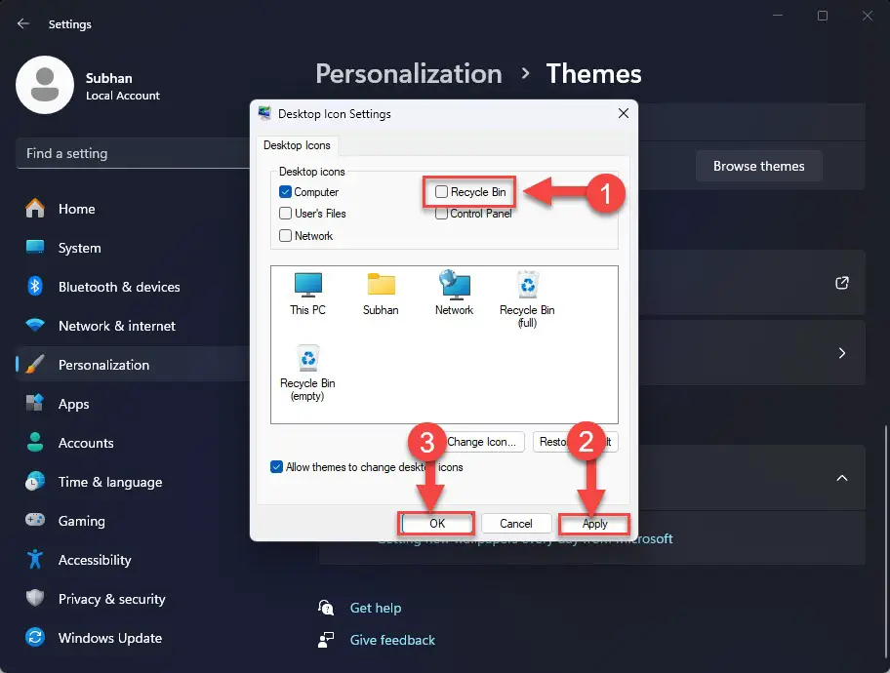Expand the right-arrow chevron settings row
The width and height of the screenshot is (890, 673).
coord(841,353)
